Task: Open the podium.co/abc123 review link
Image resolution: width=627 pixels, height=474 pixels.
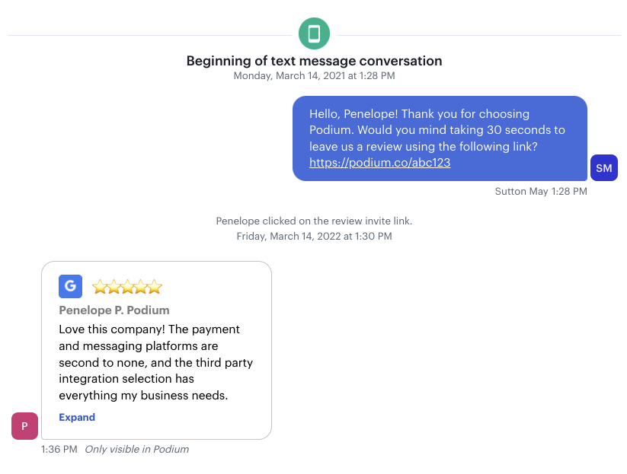Action: pos(379,163)
